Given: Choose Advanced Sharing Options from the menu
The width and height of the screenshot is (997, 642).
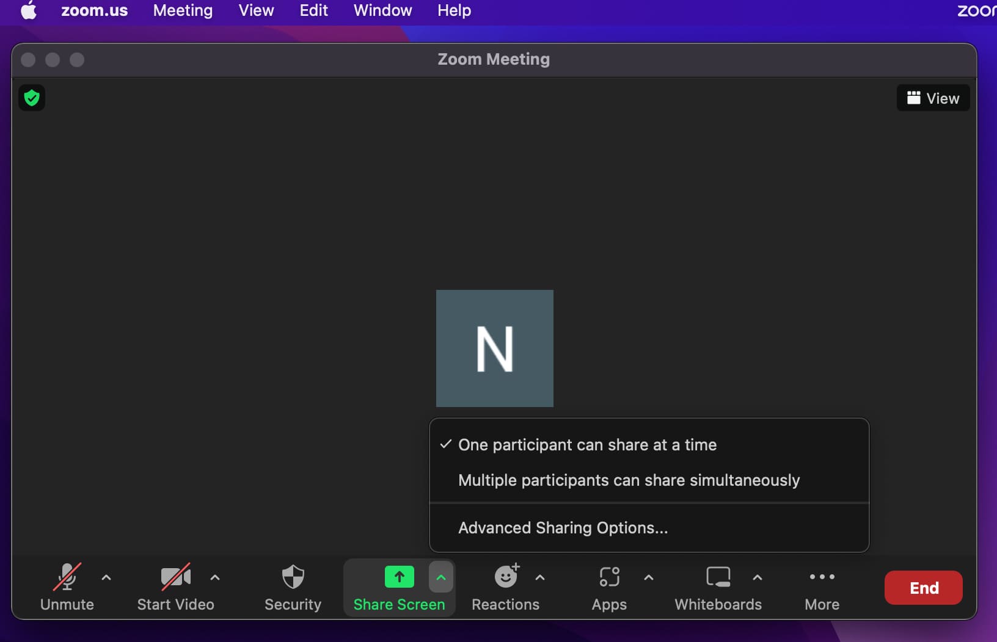Looking at the screenshot, I should click(x=563, y=528).
